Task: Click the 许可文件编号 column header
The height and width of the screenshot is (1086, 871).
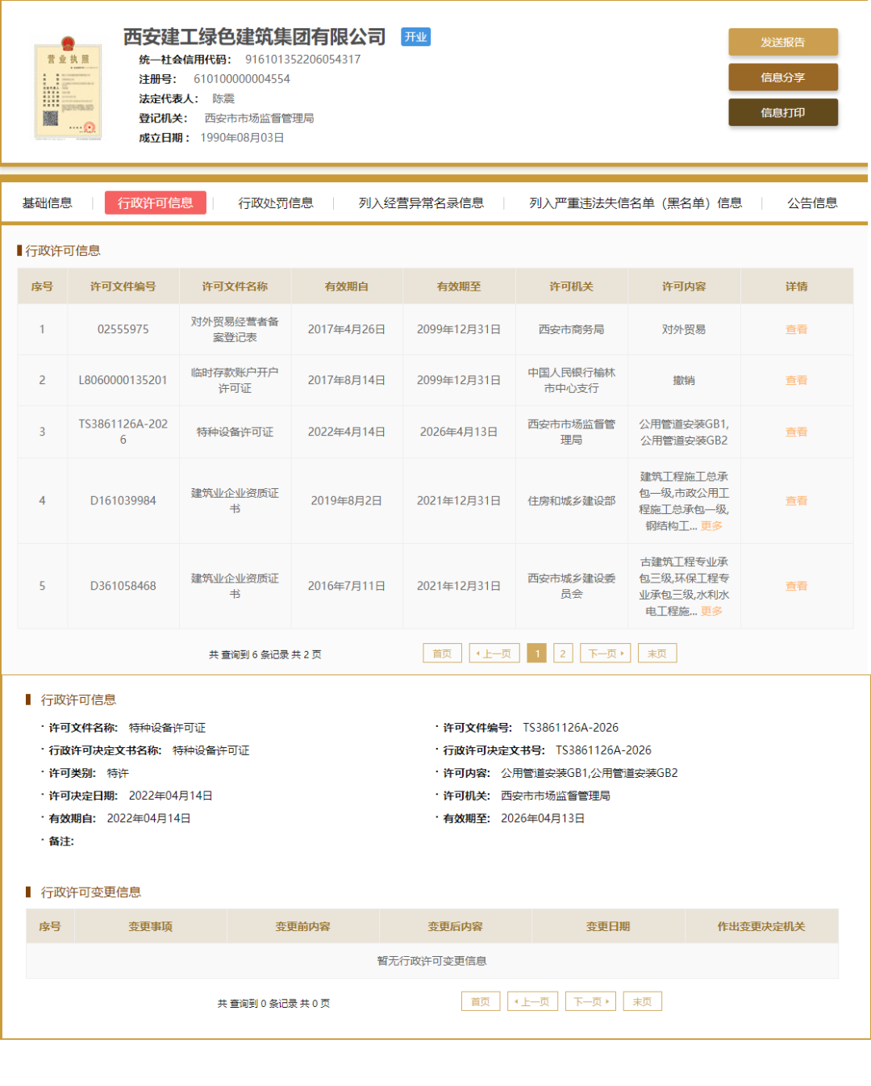Action: tap(123, 286)
